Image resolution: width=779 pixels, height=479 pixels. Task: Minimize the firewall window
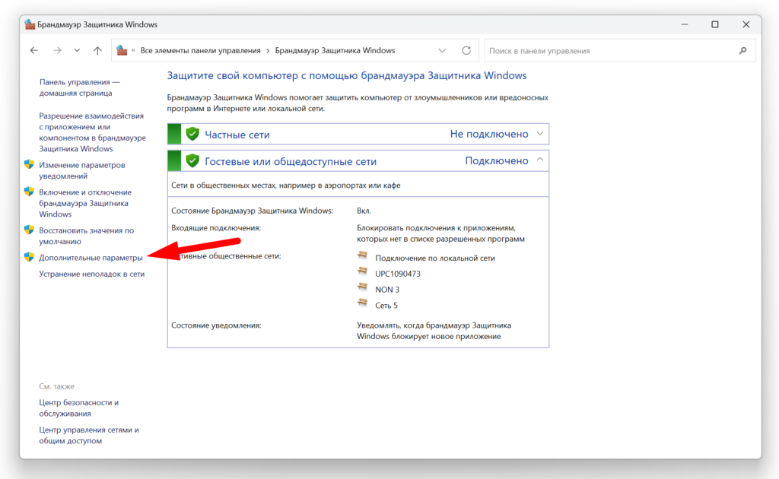(685, 24)
